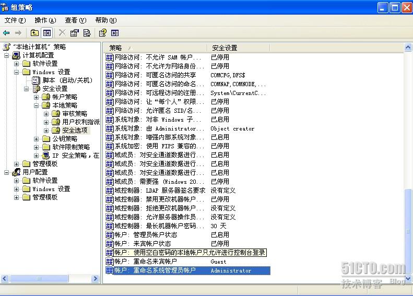
Task: Click the 30 天 security setting value
Action: (218, 226)
